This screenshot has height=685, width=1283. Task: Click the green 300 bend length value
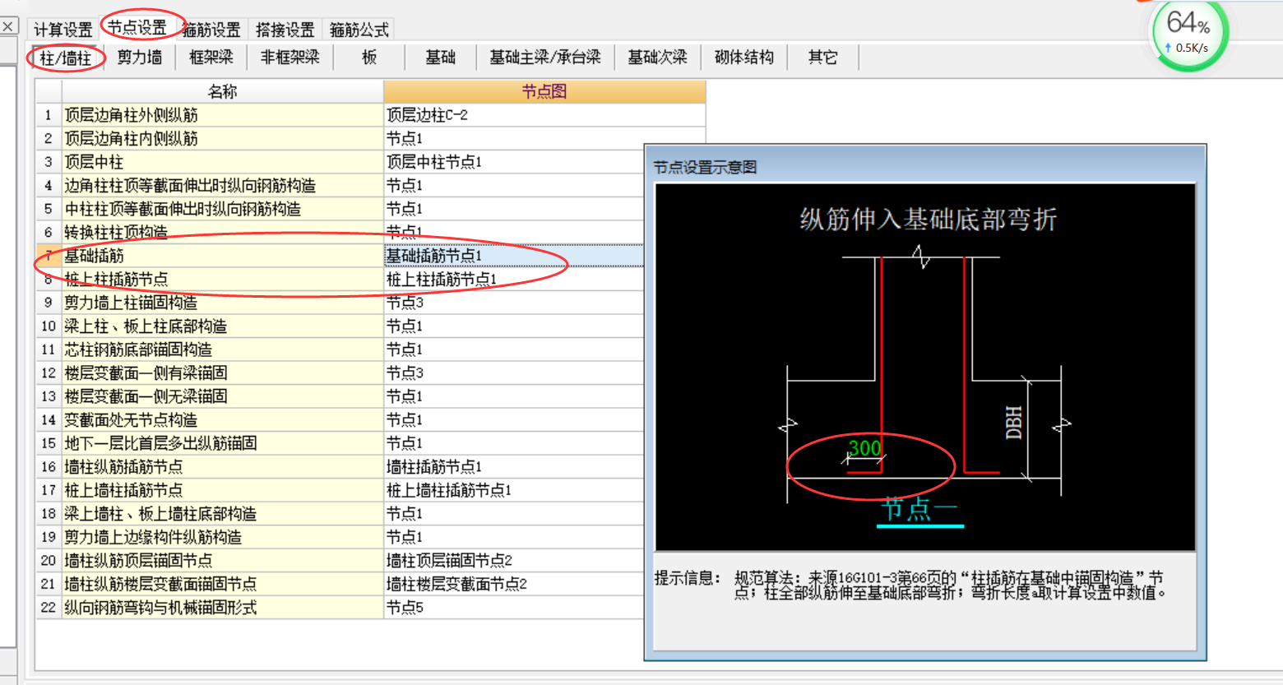pyautogui.click(x=864, y=448)
